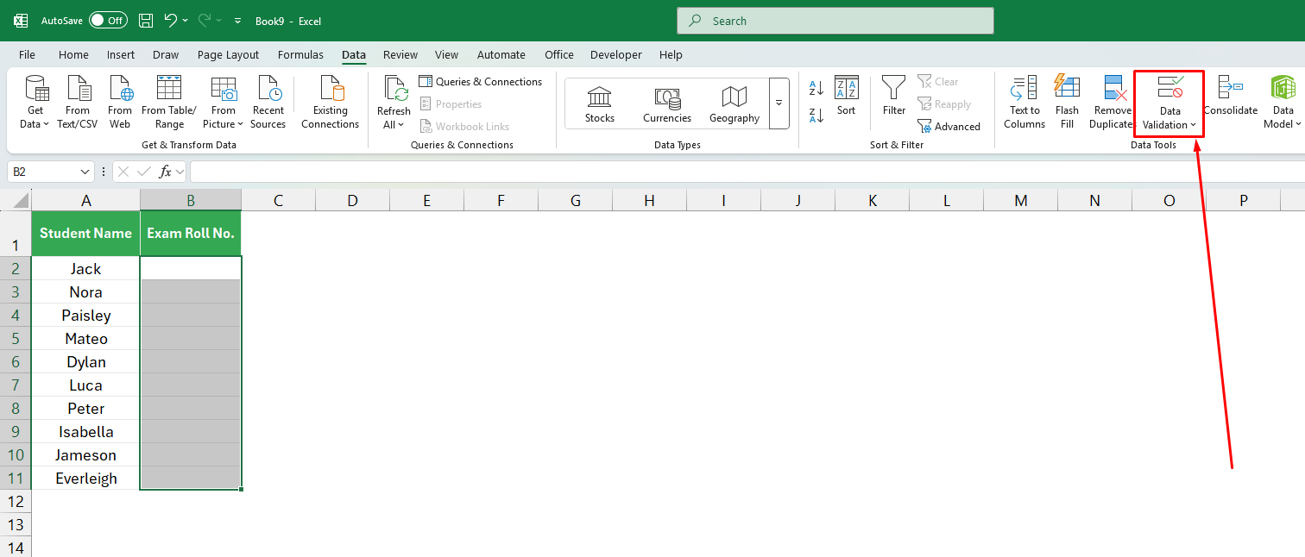1305x557 pixels.
Task: Select the column C header
Action: pyautogui.click(x=279, y=200)
